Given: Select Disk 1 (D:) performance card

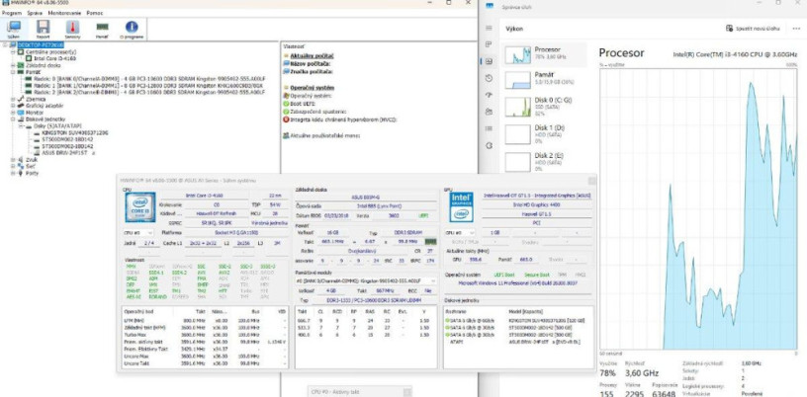Looking at the screenshot, I should (x=545, y=133).
